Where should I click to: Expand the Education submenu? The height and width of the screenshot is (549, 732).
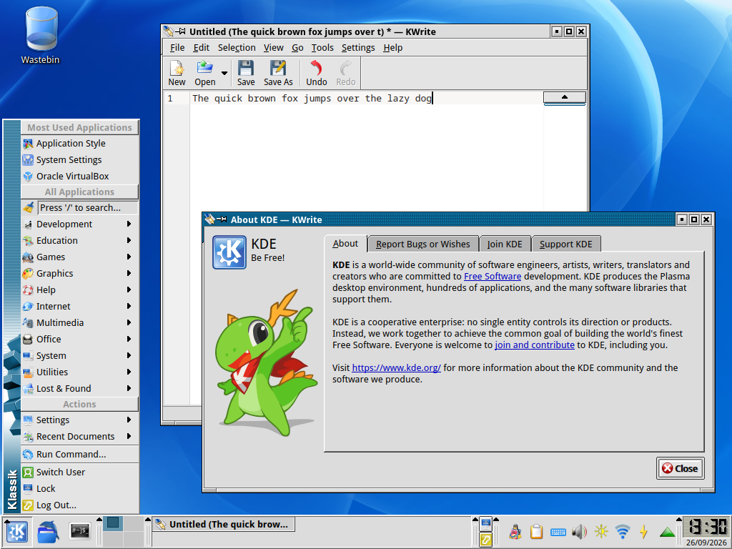(80, 240)
